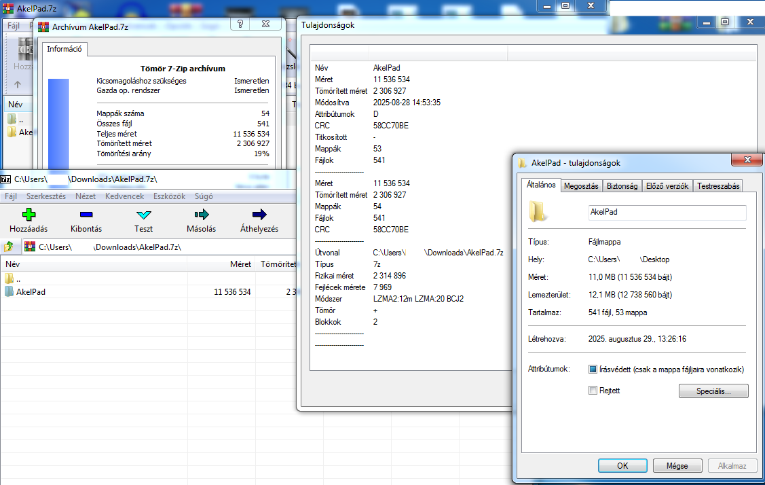Click the green plus Hozzáadás icon in 7-Zip

coord(29,215)
